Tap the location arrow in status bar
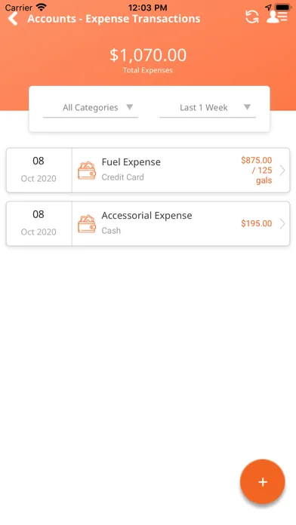 [x=268, y=7]
